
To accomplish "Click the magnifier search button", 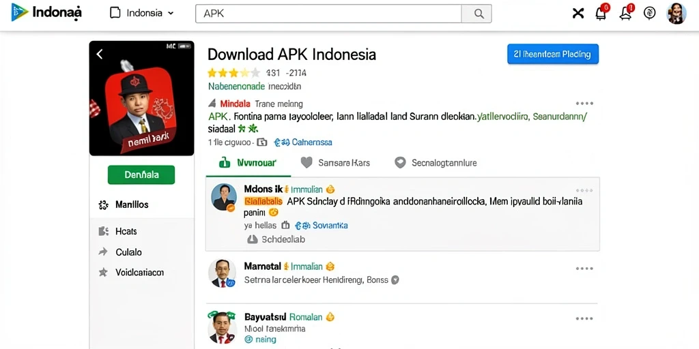I will 476,14.
